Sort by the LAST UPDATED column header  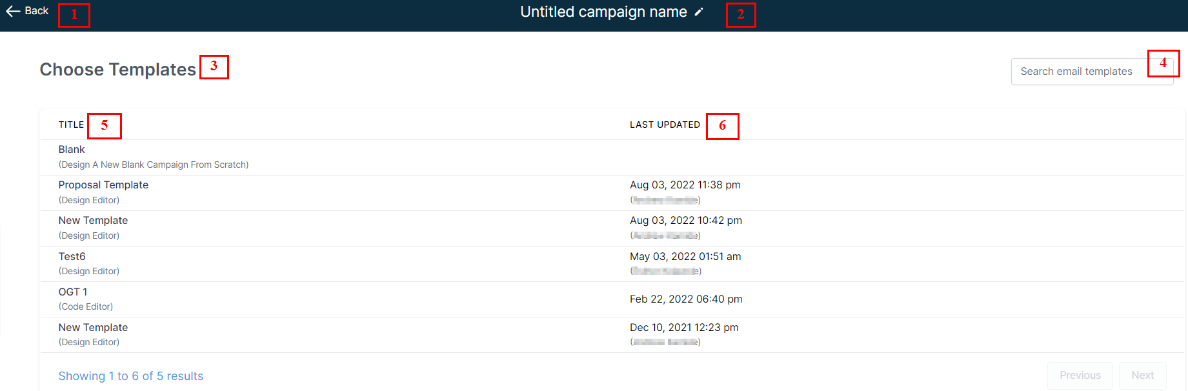tap(665, 125)
